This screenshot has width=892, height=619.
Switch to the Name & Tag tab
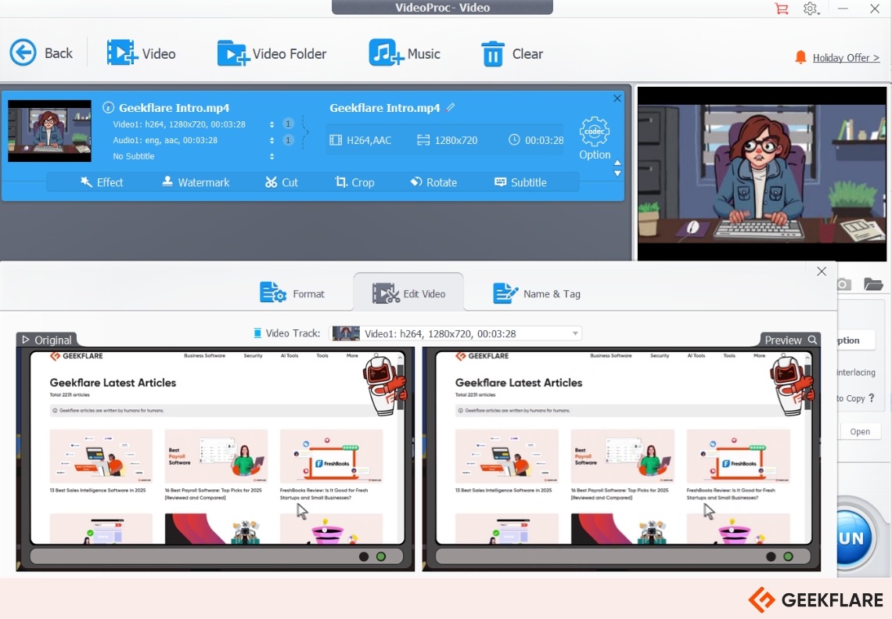point(537,293)
